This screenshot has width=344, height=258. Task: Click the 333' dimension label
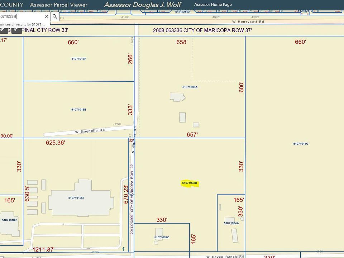coord(130,110)
